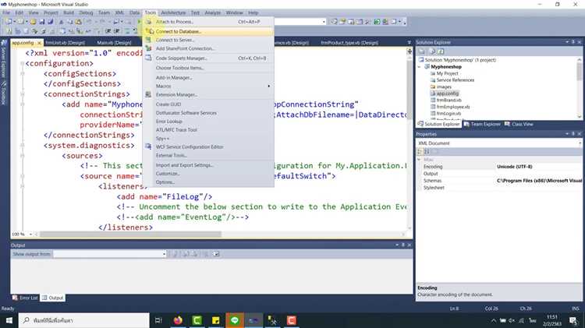585x328 pixels.
Task: Click Open File toolbar icon
Action: [x=34, y=22]
